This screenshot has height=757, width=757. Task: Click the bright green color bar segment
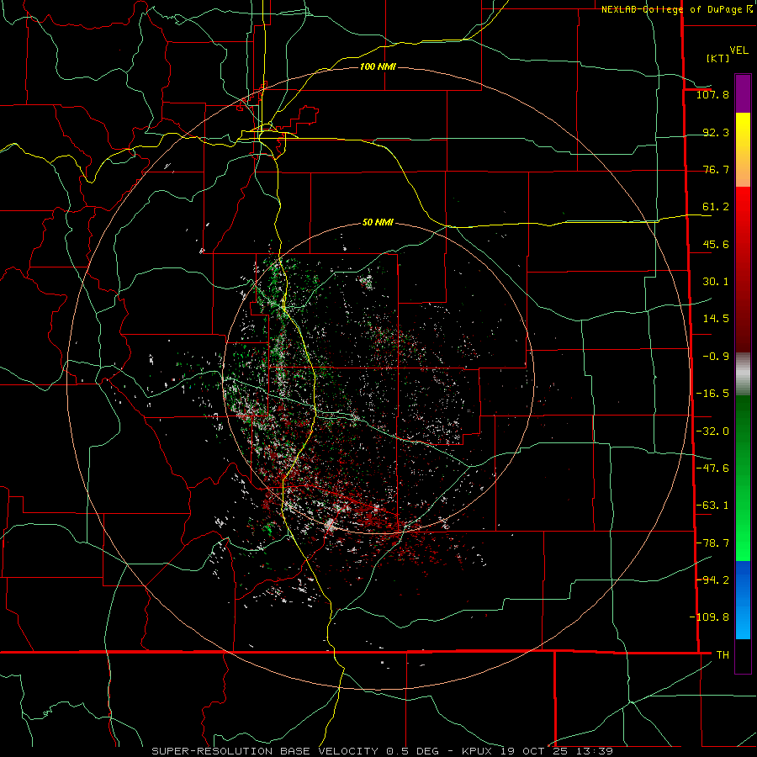click(x=743, y=478)
